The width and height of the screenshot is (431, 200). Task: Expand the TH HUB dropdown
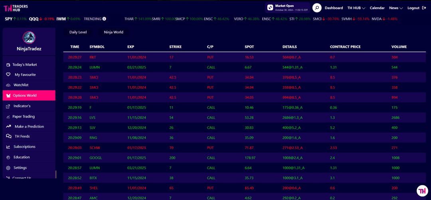(356, 8)
